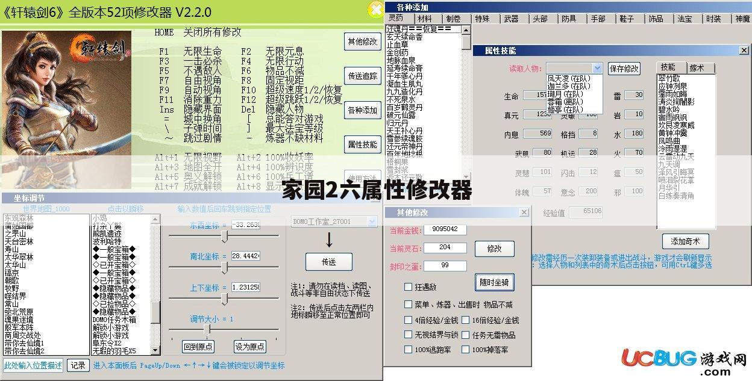Click the 东西坐标 value field
The width and height of the screenshot is (752, 381).
click(x=245, y=225)
